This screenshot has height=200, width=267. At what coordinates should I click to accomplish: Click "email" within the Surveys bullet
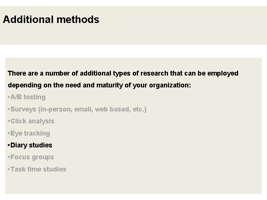pos(83,109)
